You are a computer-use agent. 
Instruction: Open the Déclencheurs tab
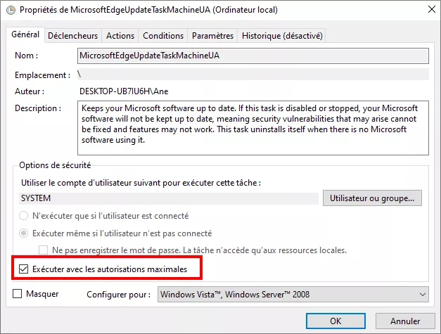pyautogui.click(x=74, y=36)
